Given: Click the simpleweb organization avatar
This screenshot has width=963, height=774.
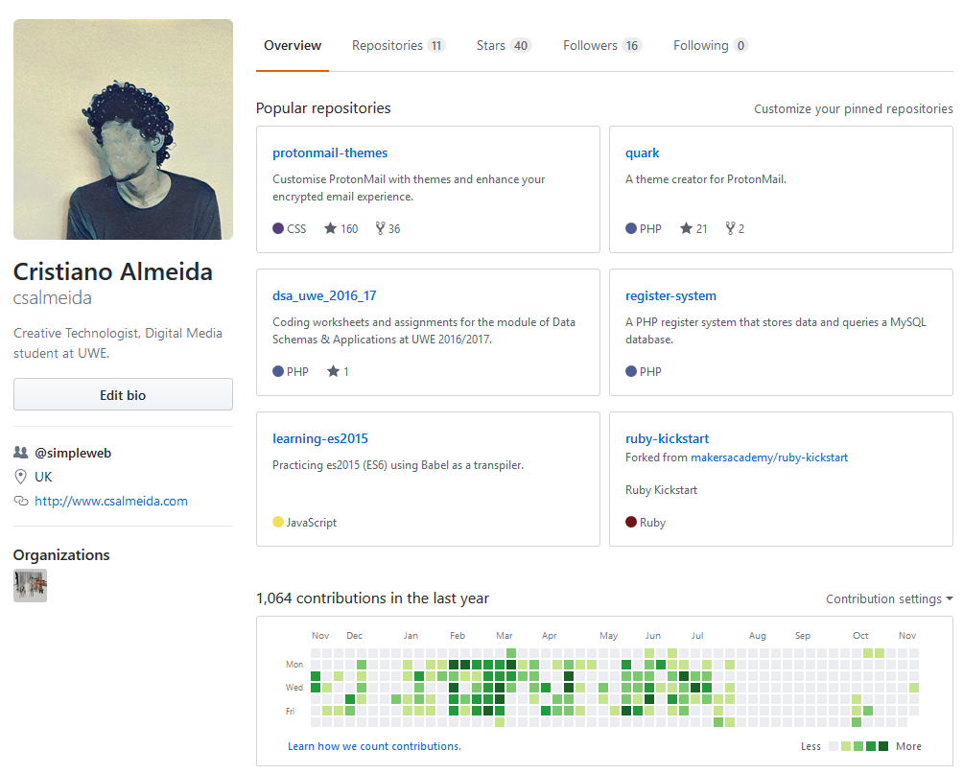Looking at the screenshot, I should coord(30,585).
